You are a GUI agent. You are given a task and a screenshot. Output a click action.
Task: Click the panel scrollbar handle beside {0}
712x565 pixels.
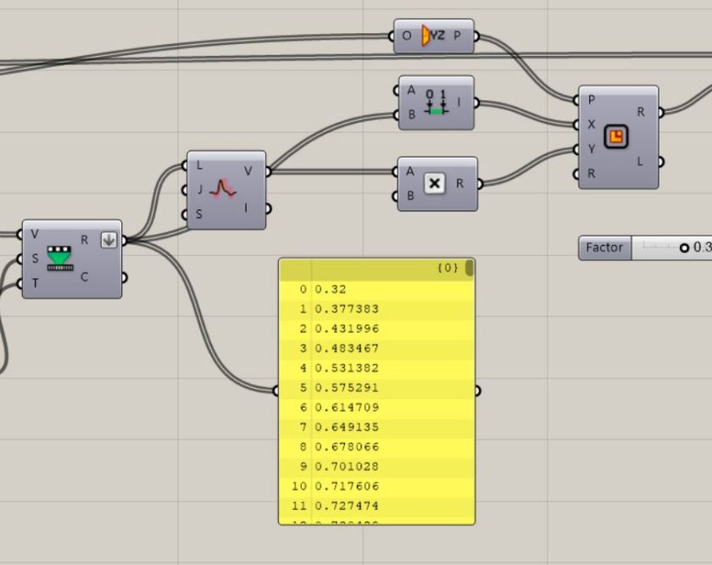click(470, 268)
